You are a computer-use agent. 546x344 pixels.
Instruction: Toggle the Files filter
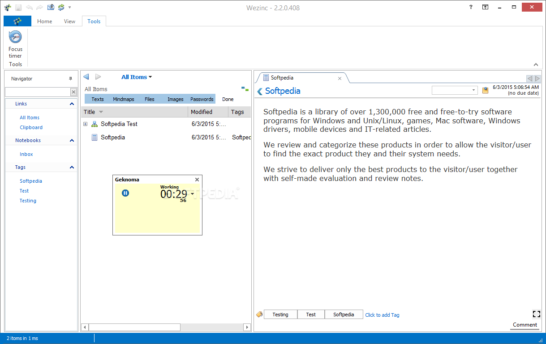click(x=150, y=99)
